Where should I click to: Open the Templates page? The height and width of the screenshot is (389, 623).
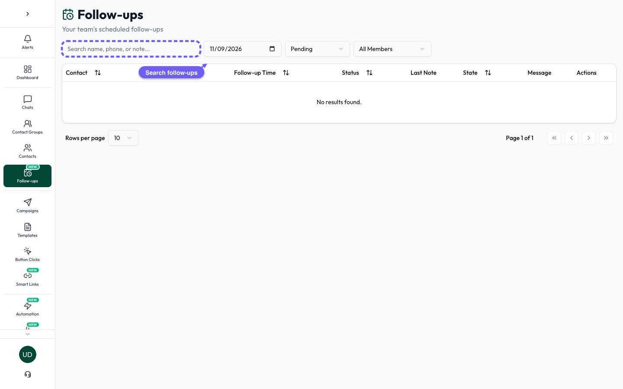pyautogui.click(x=27, y=230)
